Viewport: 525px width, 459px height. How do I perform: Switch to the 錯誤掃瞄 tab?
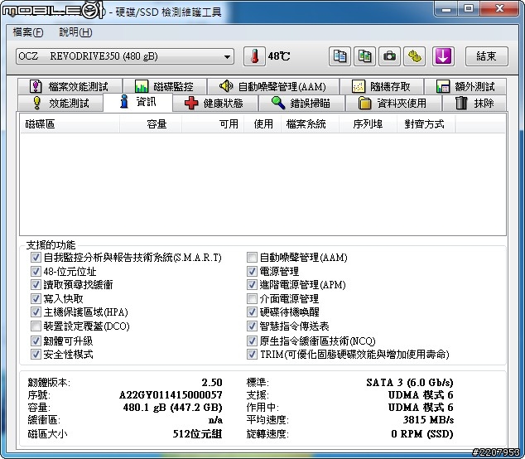tap(301, 103)
